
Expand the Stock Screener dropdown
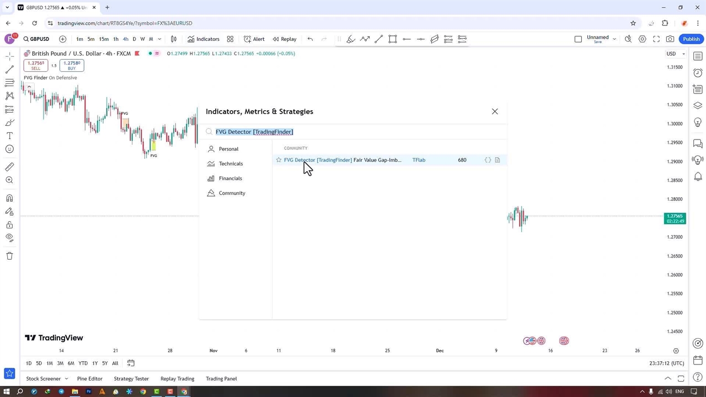(x=66, y=379)
